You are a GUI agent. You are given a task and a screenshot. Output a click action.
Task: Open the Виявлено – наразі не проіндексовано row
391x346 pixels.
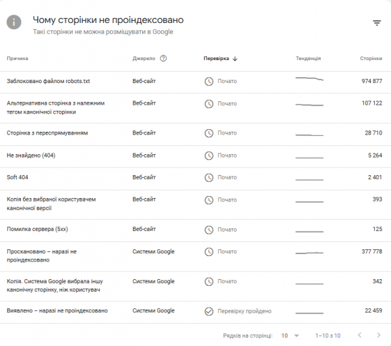195,312
